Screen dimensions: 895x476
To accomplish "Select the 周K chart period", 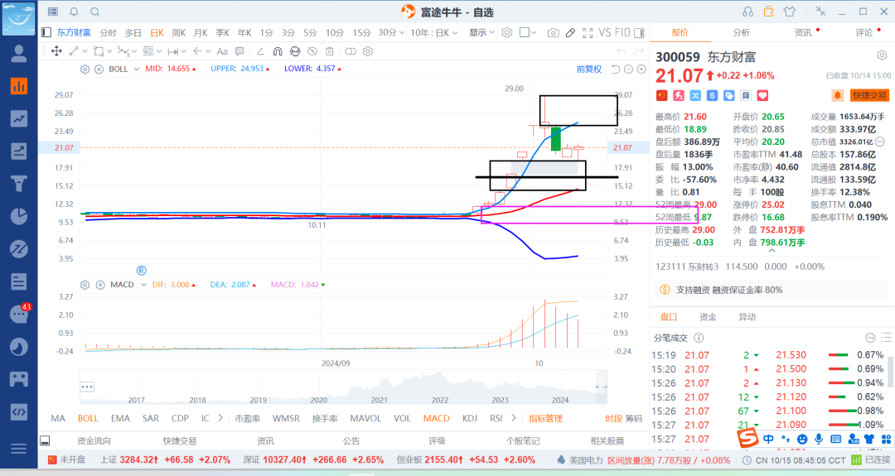I will (179, 33).
